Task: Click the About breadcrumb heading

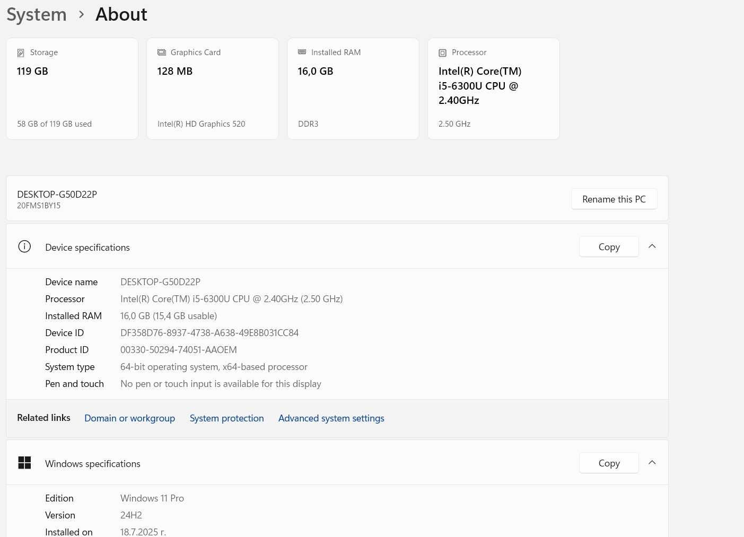Action: click(121, 14)
